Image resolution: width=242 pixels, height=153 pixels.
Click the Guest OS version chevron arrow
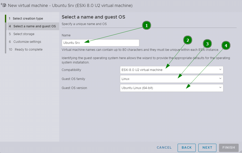point(220,87)
